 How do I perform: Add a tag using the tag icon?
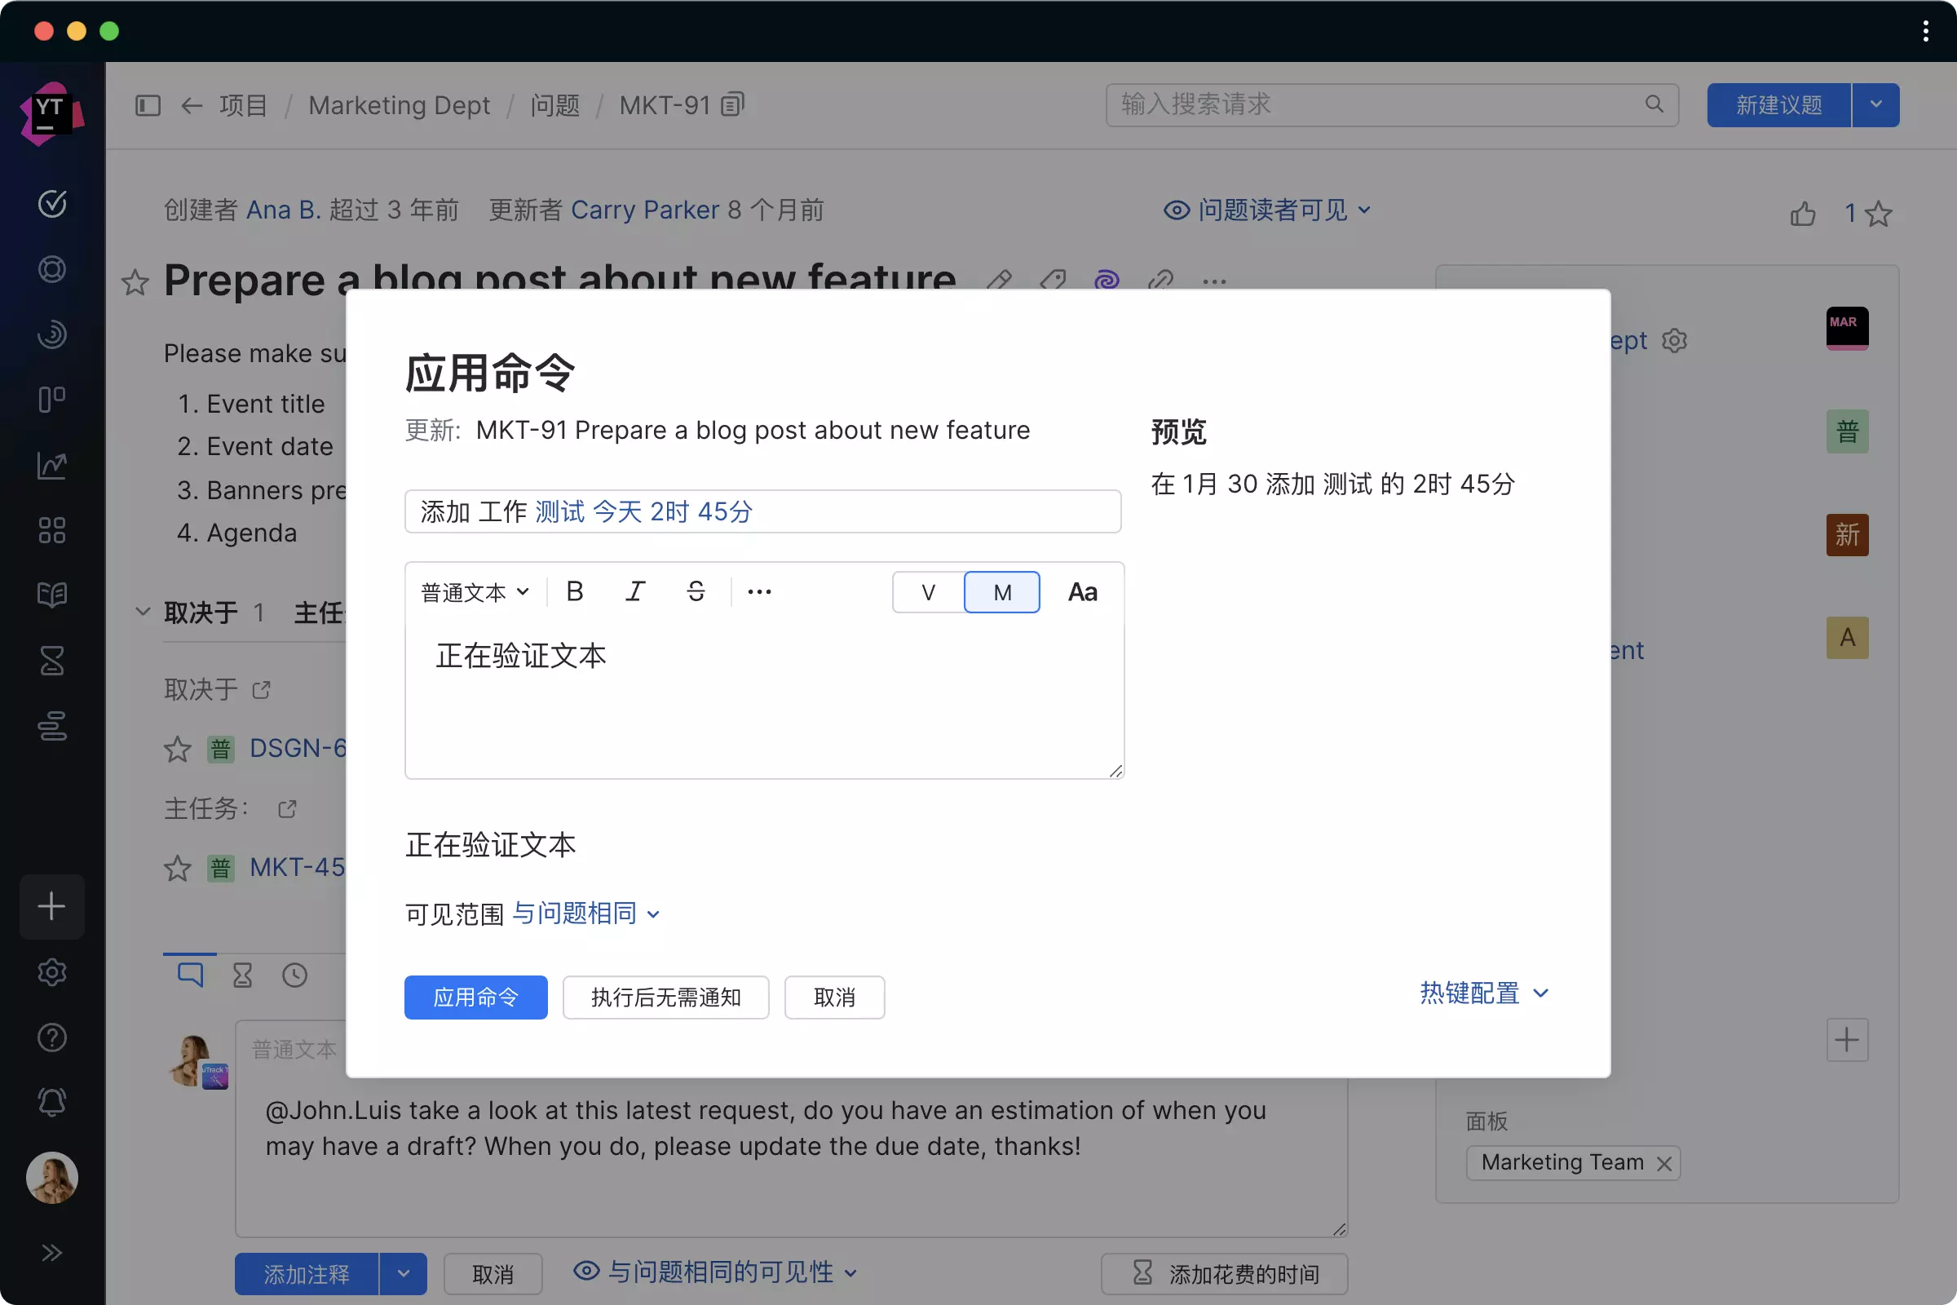click(1052, 281)
